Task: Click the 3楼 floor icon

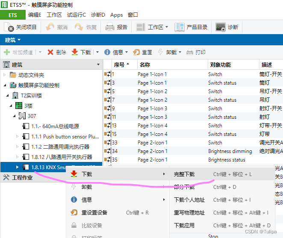Action: (19, 106)
